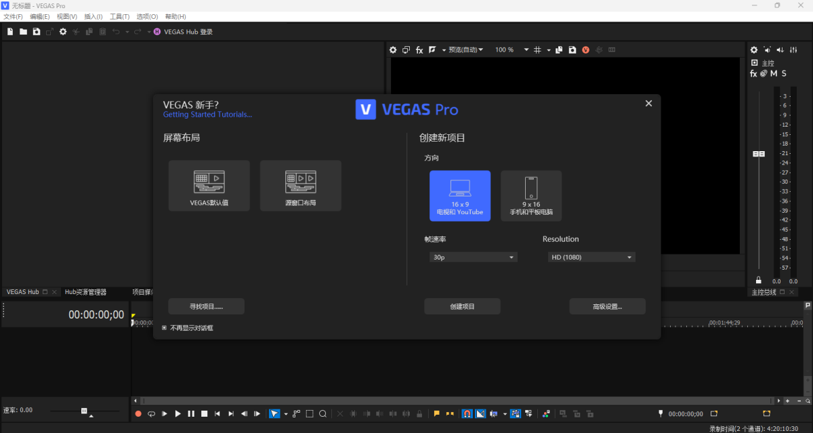Viewport: 813px width, 433px height.
Task: Click Pause in the transport bar
Action: [x=191, y=413]
